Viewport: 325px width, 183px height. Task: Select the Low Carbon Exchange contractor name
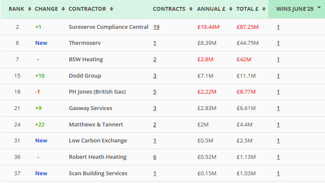click(x=98, y=141)
